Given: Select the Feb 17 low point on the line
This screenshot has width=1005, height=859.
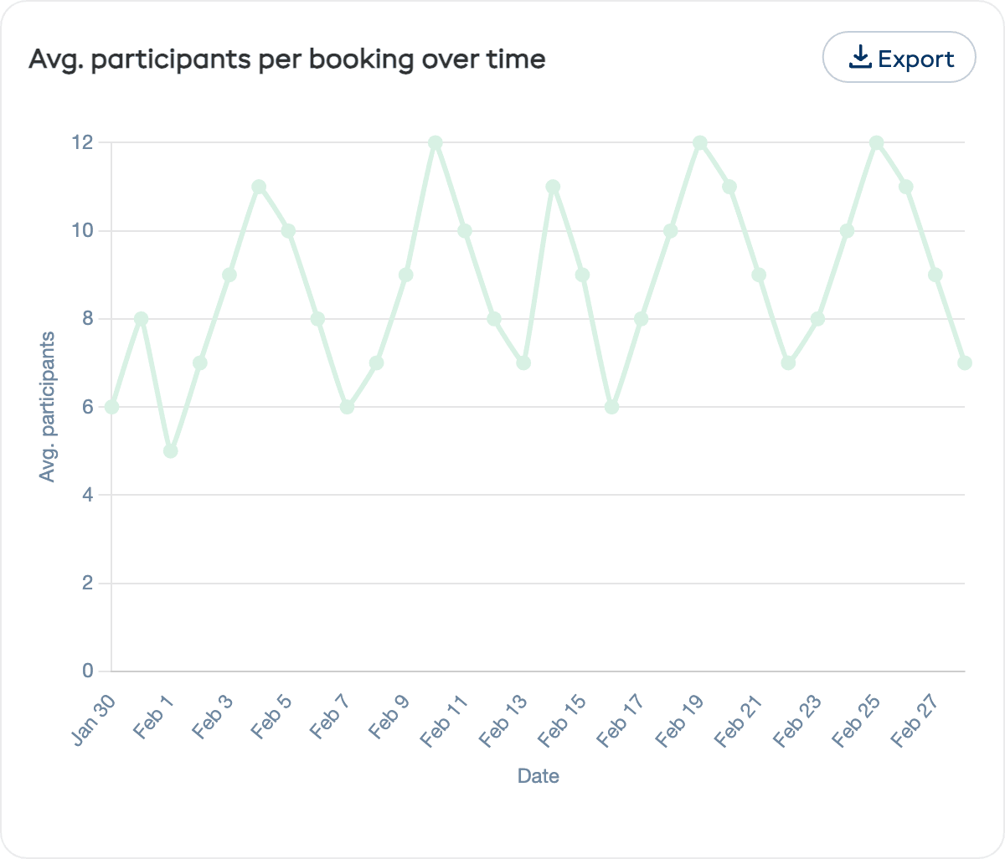Looking at the screenshot, I should 613,406.
